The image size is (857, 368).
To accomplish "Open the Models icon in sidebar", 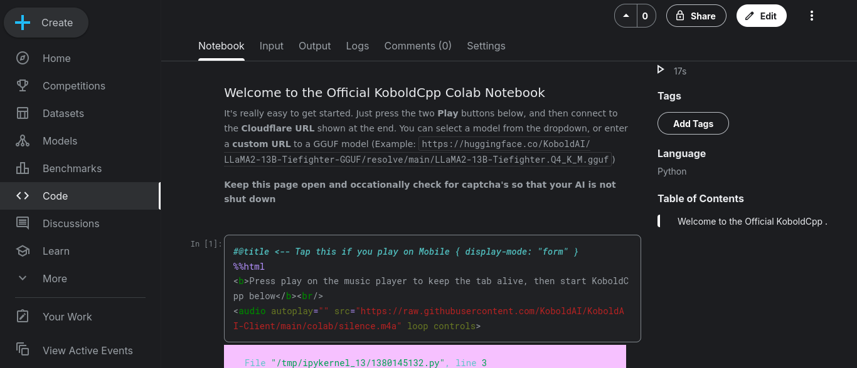I will [x=23, y=141].
